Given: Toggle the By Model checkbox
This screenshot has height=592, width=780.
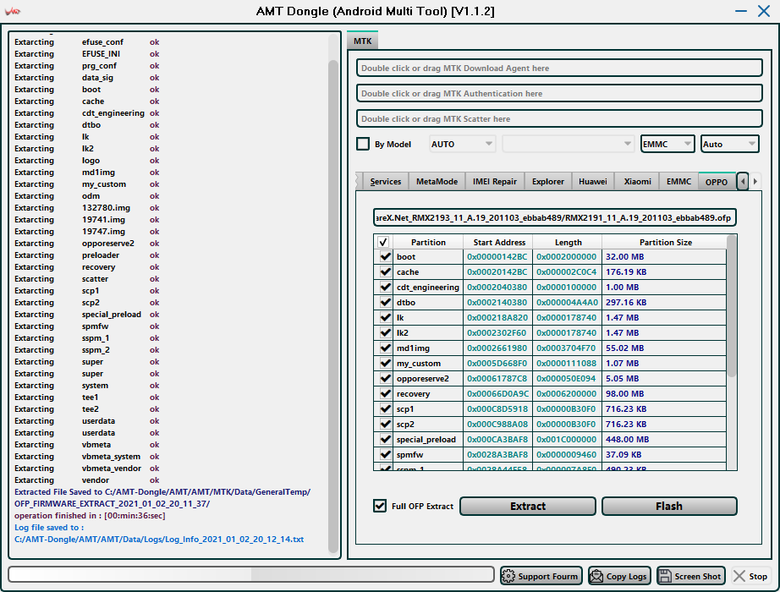Looking at the screenshot, I should click(x=363, y=145).
